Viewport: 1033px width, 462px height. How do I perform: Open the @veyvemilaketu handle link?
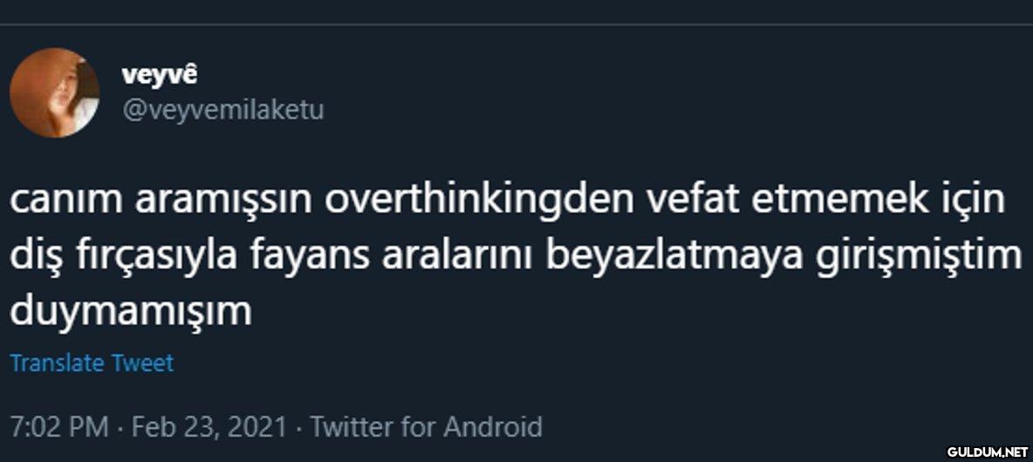tap(223, 111)
